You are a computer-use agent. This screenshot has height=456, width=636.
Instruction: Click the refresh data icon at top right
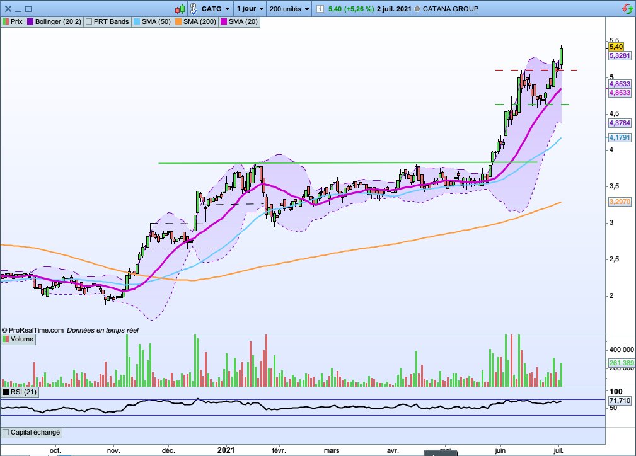[x=626, y=8]
